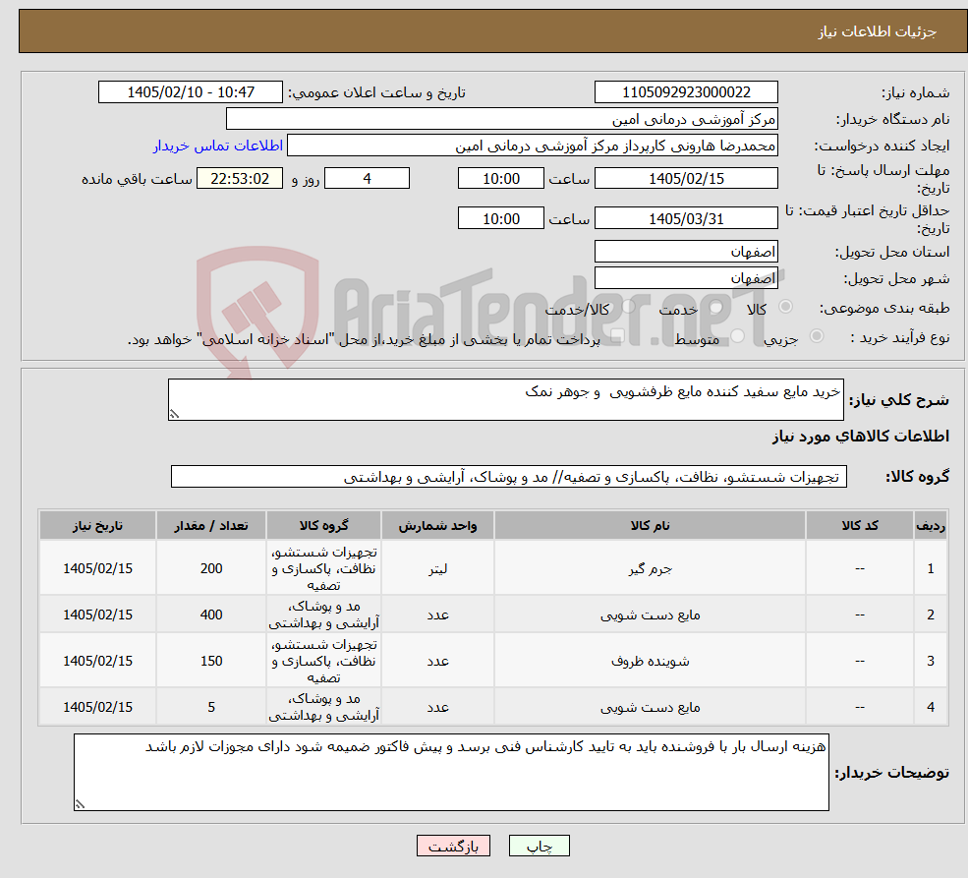Click the remaining time field 22:53:02

pos(240,178)
